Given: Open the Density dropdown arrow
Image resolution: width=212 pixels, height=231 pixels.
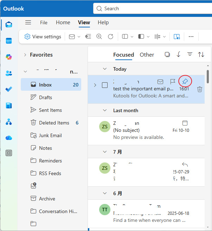Looking at the screenshot, I should point(165,37).
